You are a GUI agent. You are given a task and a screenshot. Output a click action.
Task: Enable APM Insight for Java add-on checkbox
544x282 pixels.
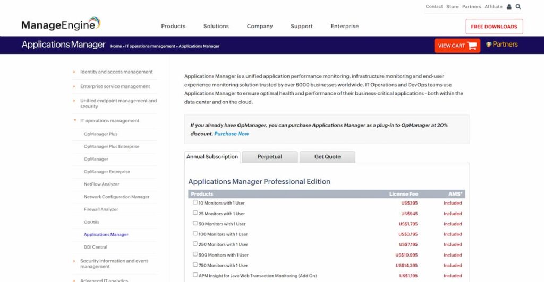click(x=195, y=275)
